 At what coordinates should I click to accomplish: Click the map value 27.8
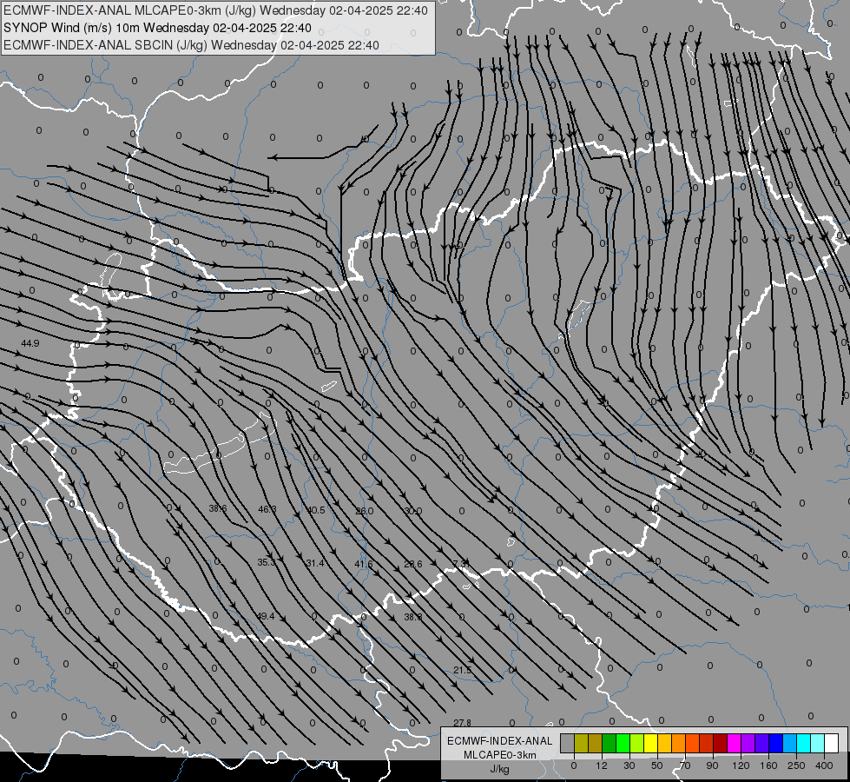[463, 723]
